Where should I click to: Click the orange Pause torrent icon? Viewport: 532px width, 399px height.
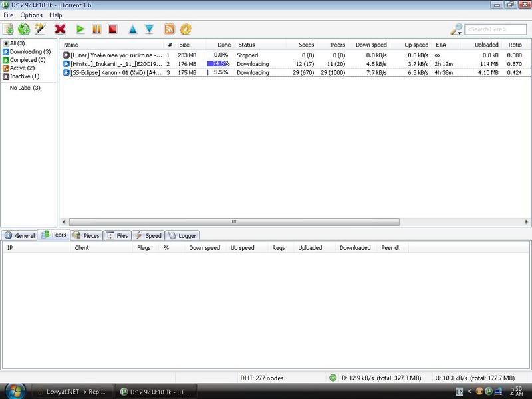point(96,29)
